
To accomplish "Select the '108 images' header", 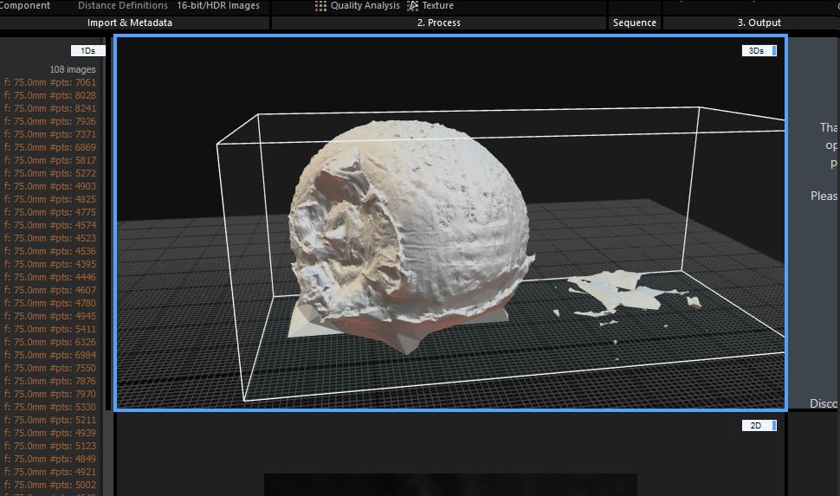I will pos(73,69).
